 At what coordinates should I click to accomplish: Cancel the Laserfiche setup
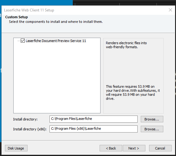(x=160, y=148)
